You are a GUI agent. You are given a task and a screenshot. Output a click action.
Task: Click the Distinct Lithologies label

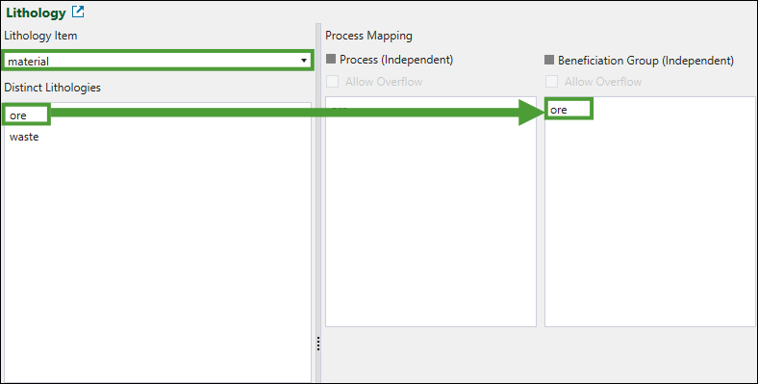[x=52, y=88]
